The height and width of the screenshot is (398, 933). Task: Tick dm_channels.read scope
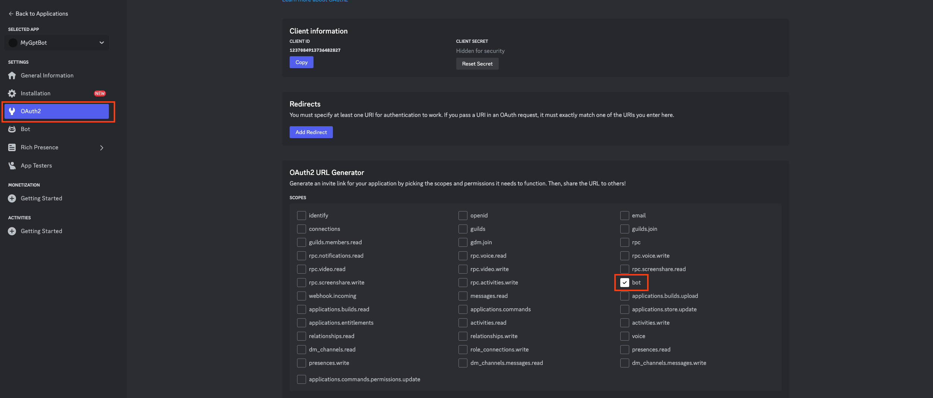coord(302,350)
